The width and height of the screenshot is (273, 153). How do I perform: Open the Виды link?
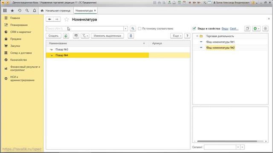click(225, 28)
